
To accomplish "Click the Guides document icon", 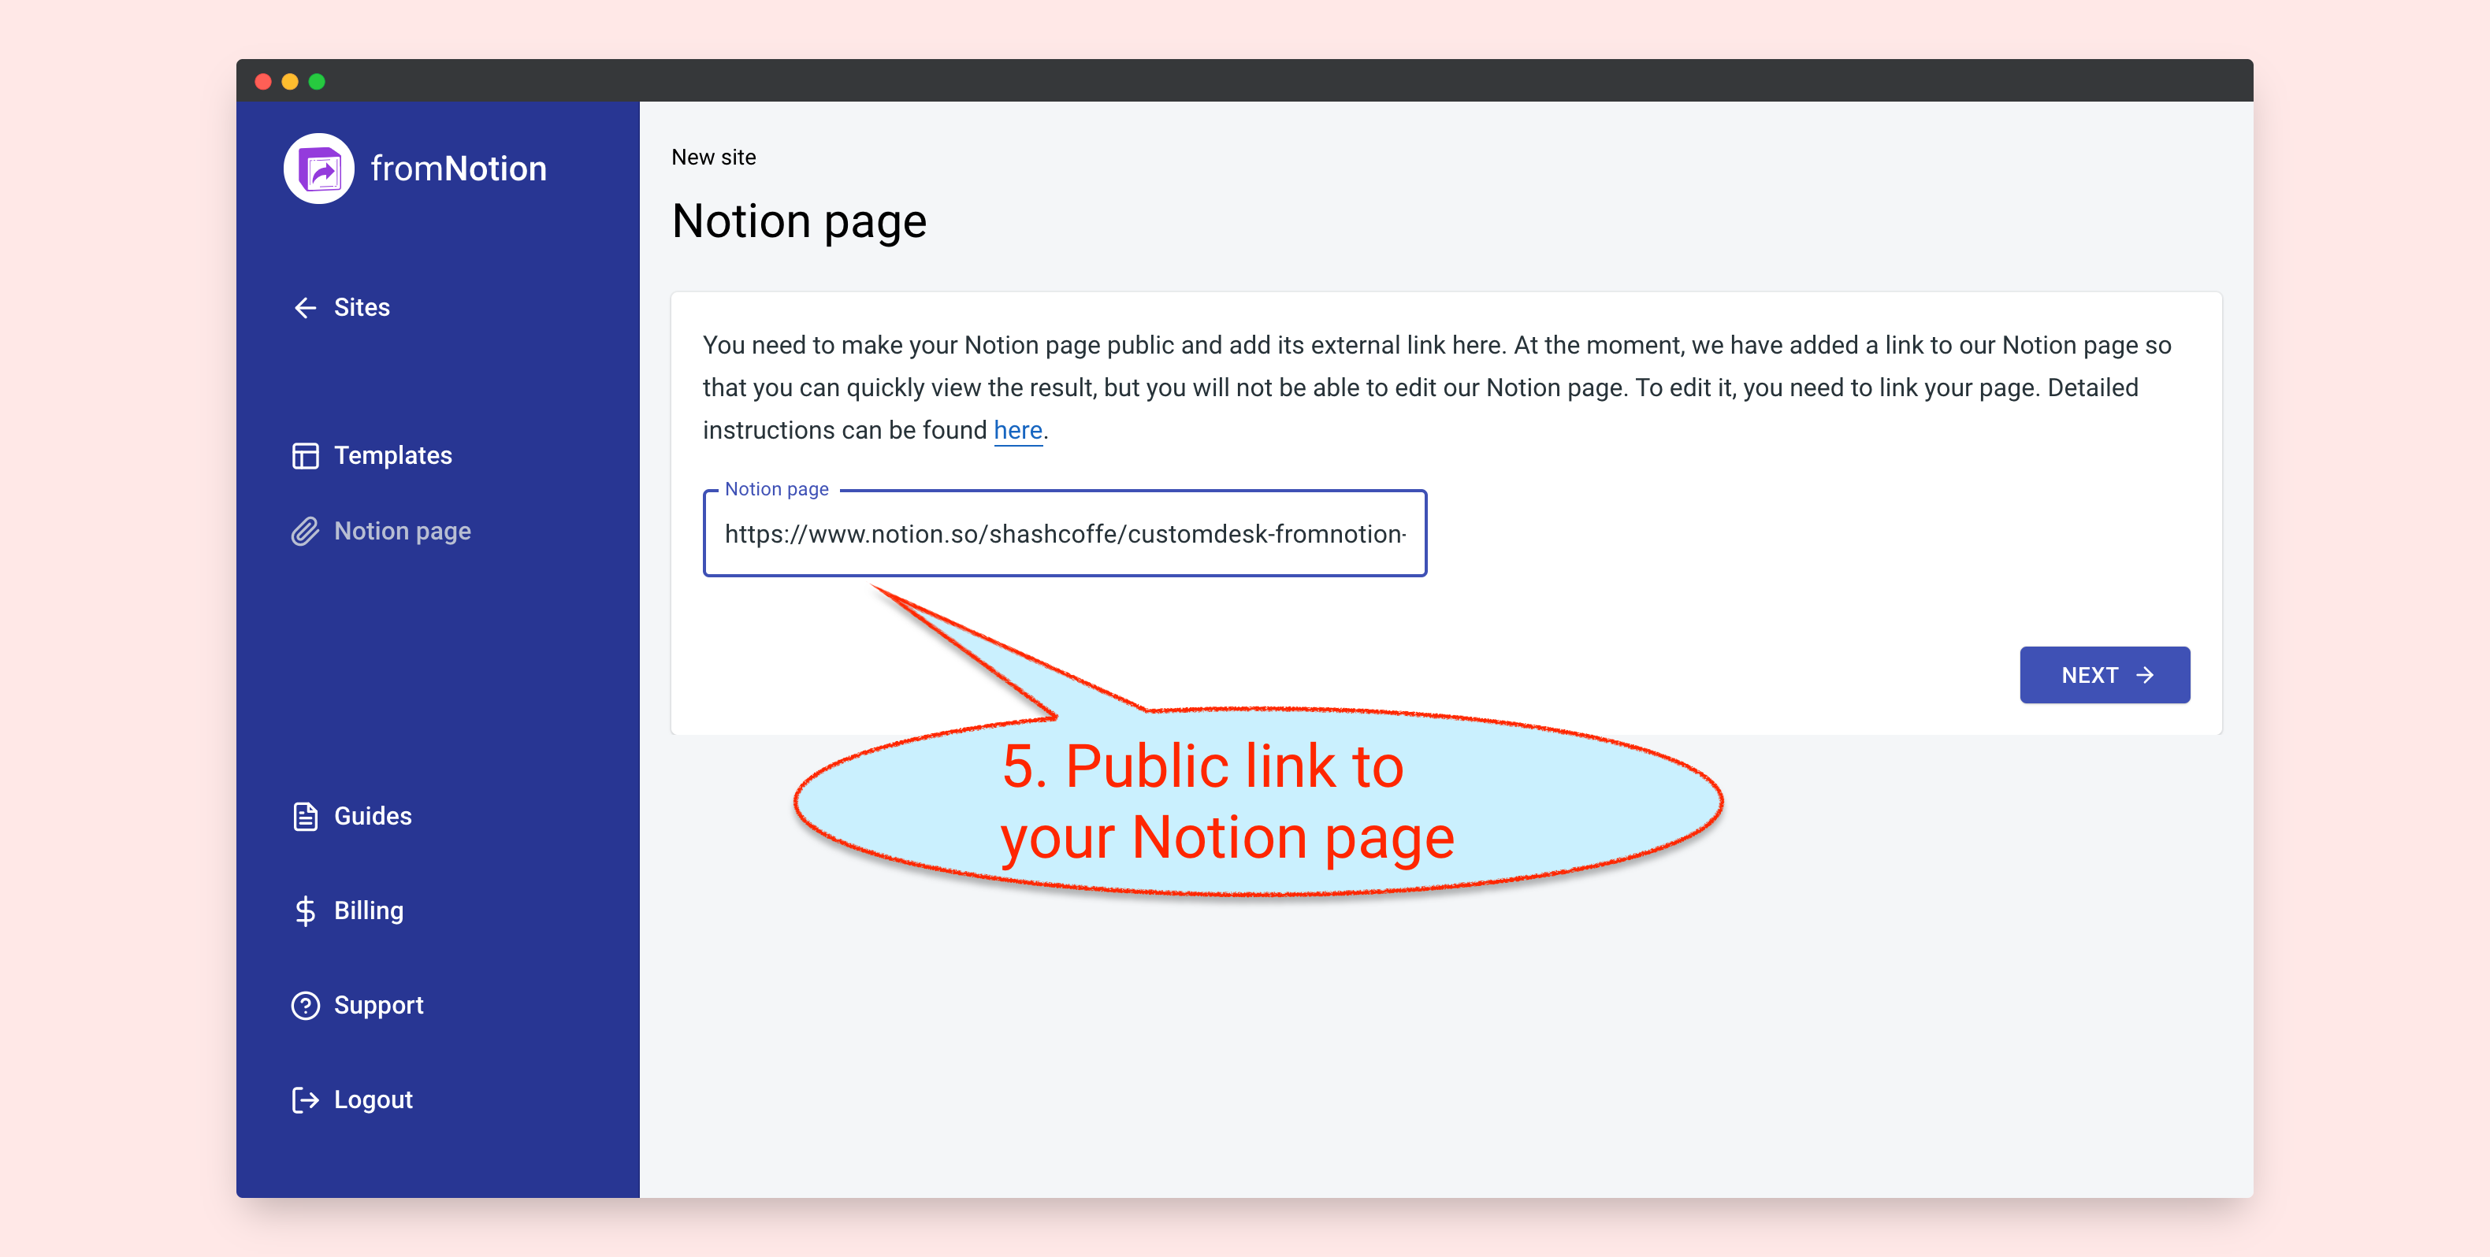I will (306, 817).
